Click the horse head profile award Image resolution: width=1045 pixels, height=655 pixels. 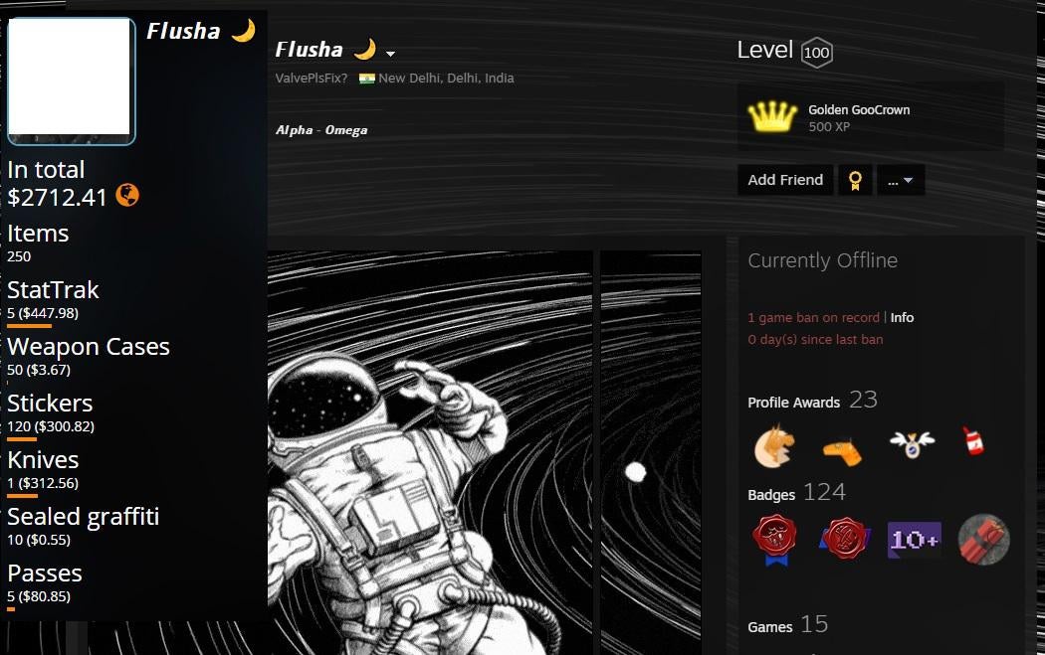pos(773,444)
